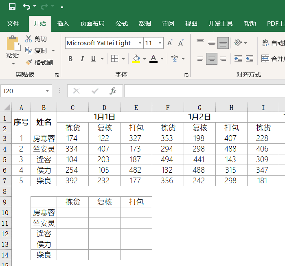Click the Name Box showing J20
This screenshot has width=285, height=266.
(23, 91)
